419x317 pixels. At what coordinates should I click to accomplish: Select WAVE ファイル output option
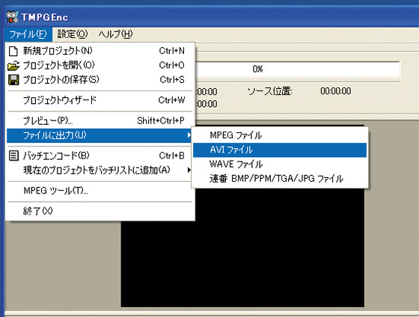pyautogui.click(x=280, y=164)
